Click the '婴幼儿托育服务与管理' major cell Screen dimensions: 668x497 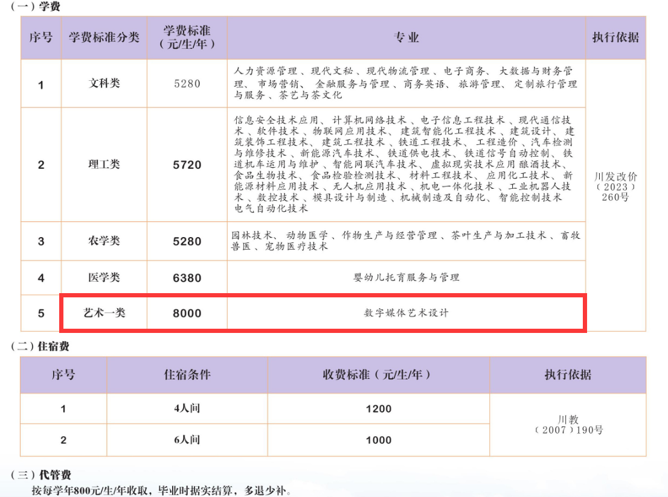coord(406,277)
